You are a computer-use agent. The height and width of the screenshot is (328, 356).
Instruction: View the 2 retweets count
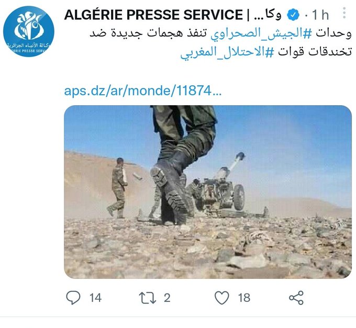click(167, 298)
